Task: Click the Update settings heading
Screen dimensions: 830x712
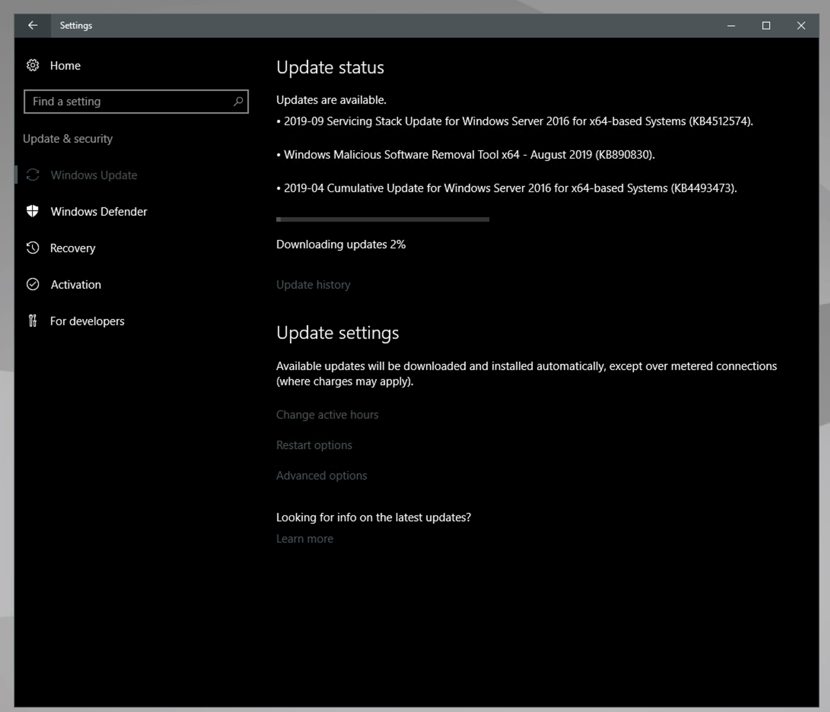Action: pos(337,333)
